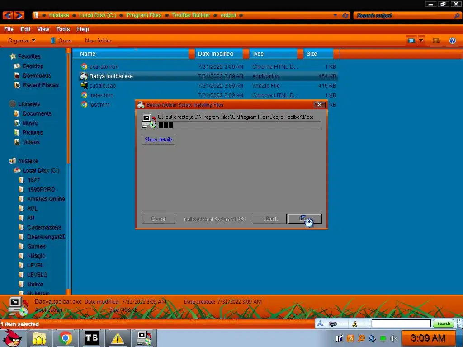463x347 pixels.
Task: Click the yellow warning triangle taskbar icon
Action: (x=117, y=338)
